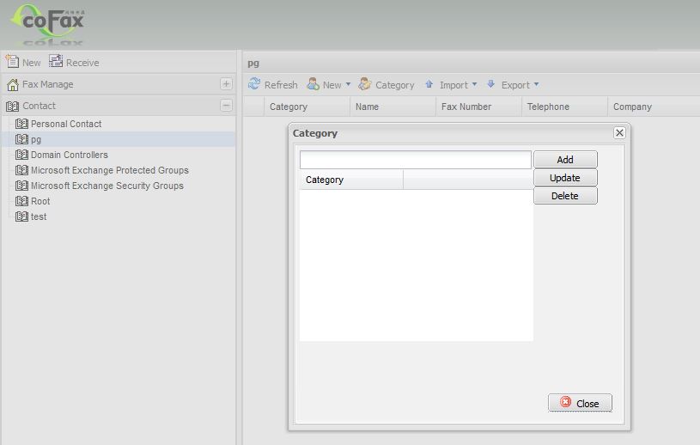This screenshot has height=445, width=700.
Task: Click the Root address book icon
Action: pos(21,201)
